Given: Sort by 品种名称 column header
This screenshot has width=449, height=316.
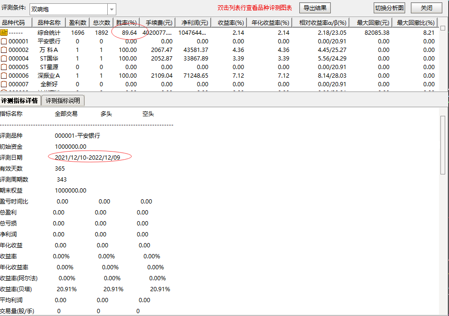Looking at the screenshot, I should [x=49, y=22].
